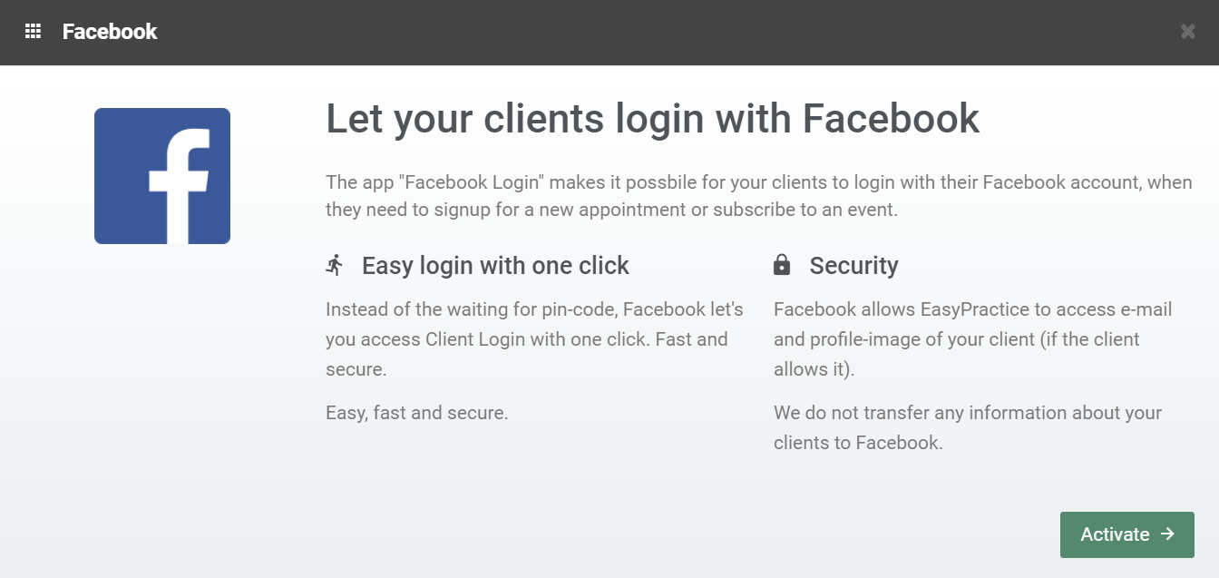The width and height of the screenshot is (1219, 578).
Task: Click the word "EasyPractice" in Security text
Action: click(x=976, y=309)
